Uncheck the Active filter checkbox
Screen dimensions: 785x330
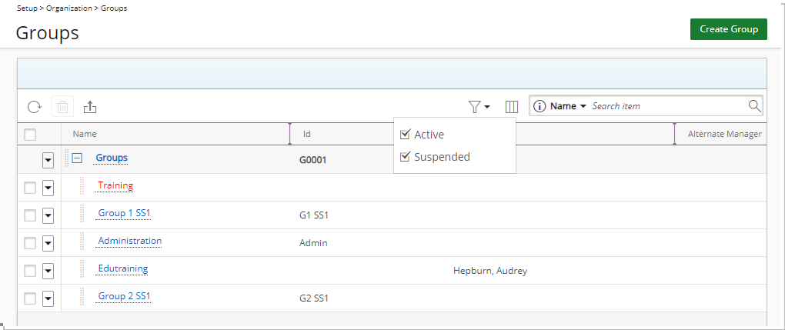click(x=405, y=135)
